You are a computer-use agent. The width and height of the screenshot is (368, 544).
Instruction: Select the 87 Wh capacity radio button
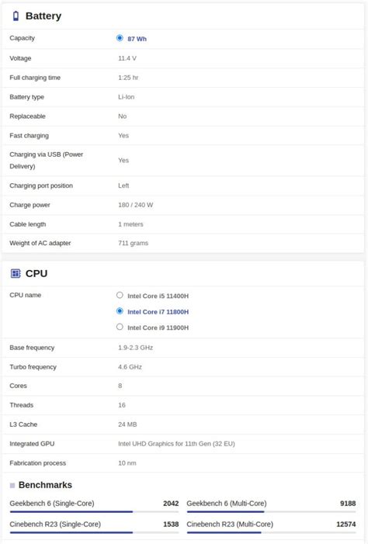120,38
